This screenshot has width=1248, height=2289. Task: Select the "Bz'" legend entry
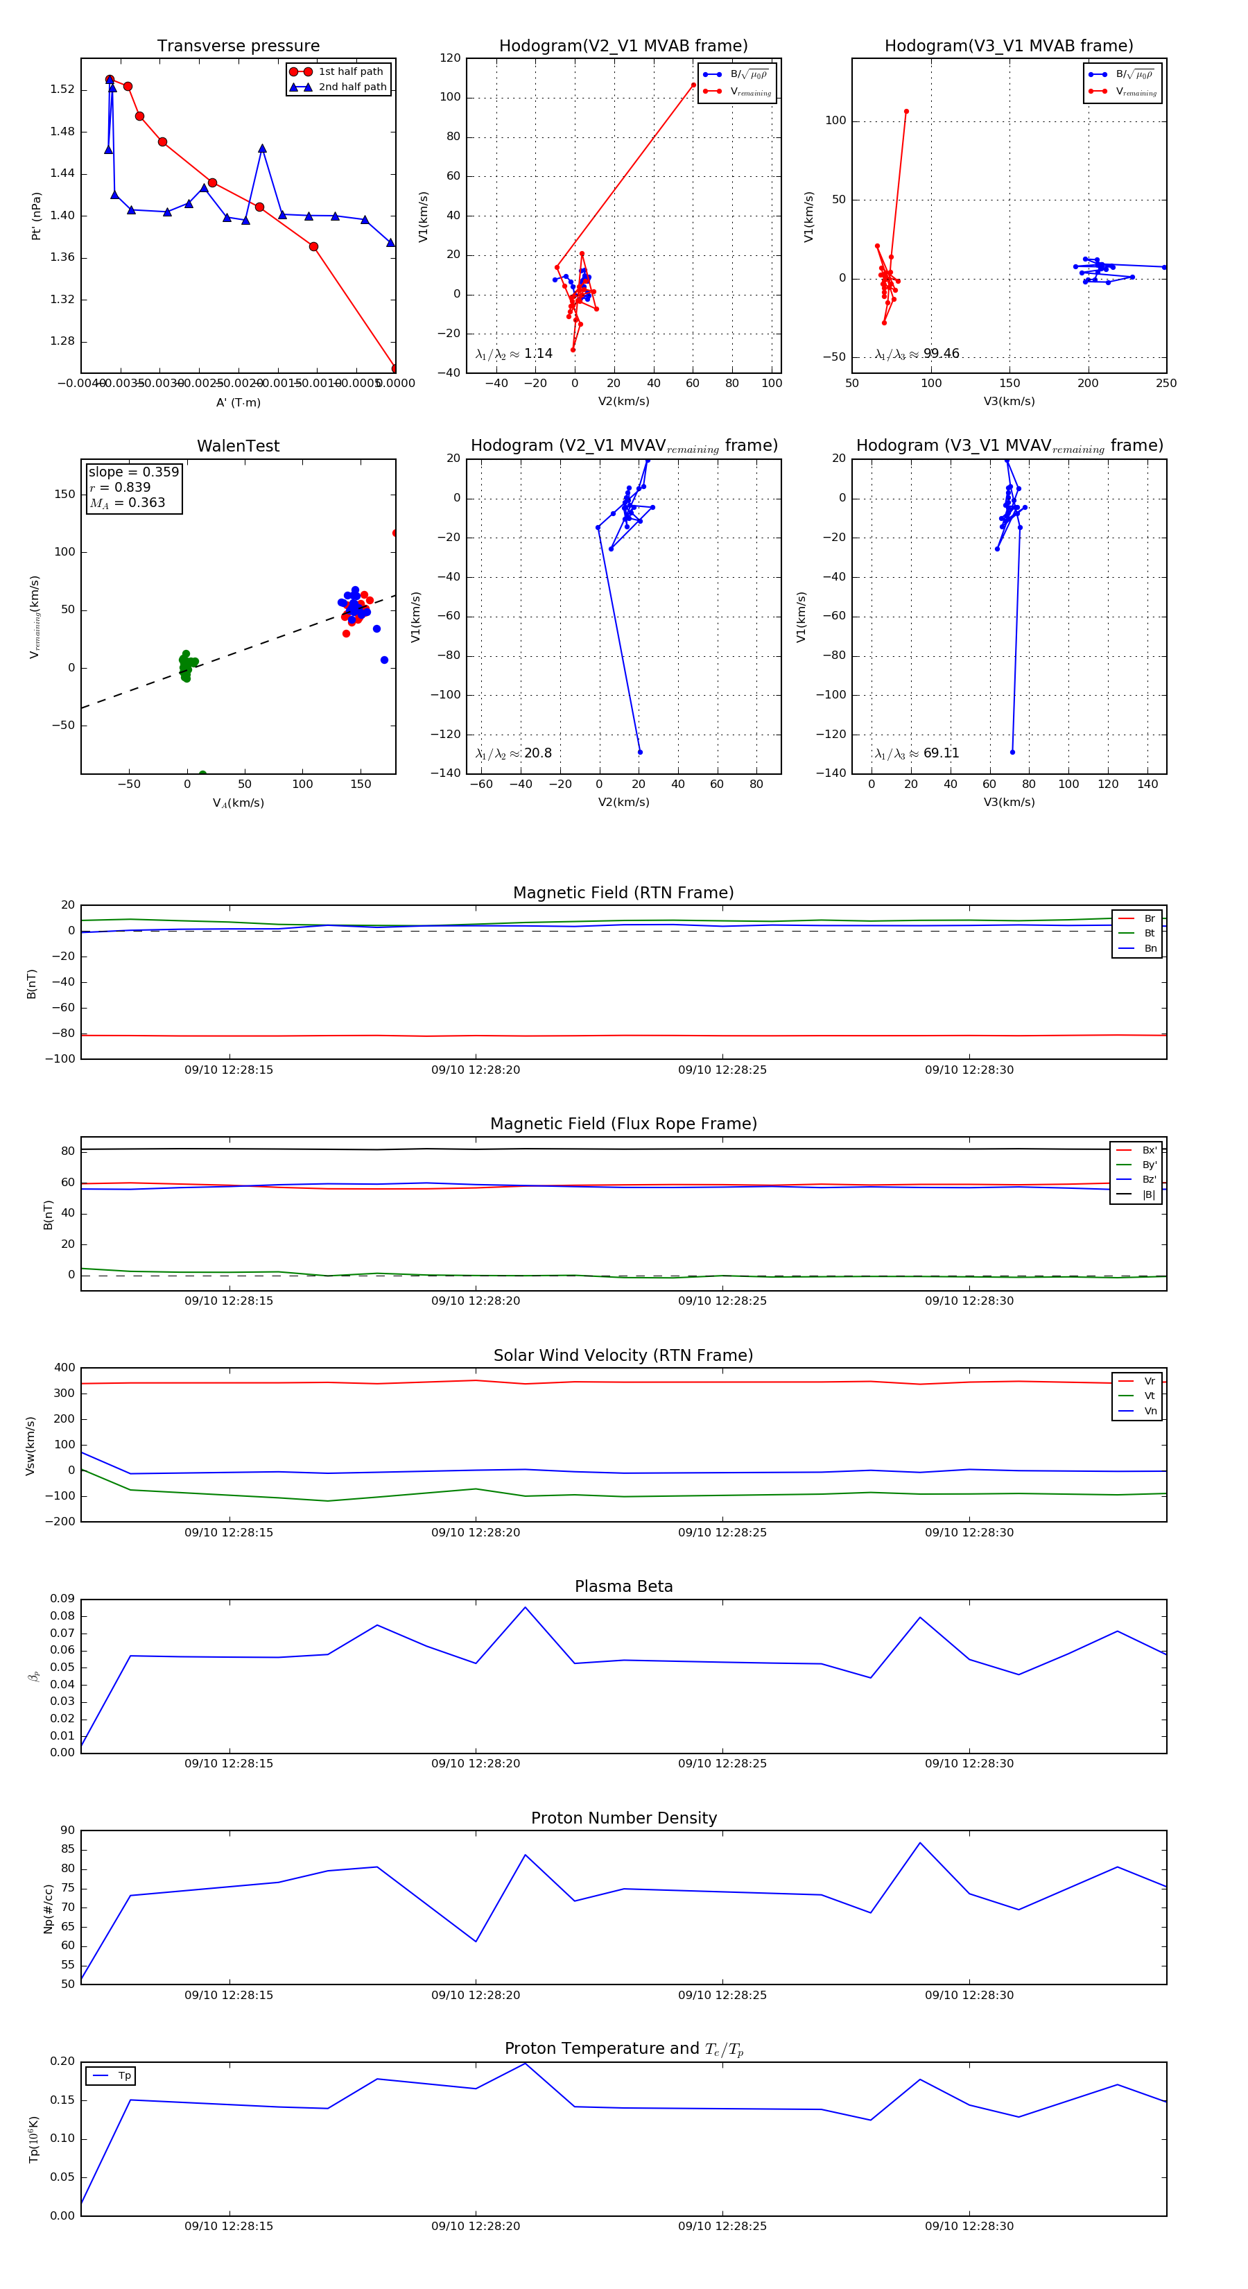coord(1136,1179)
